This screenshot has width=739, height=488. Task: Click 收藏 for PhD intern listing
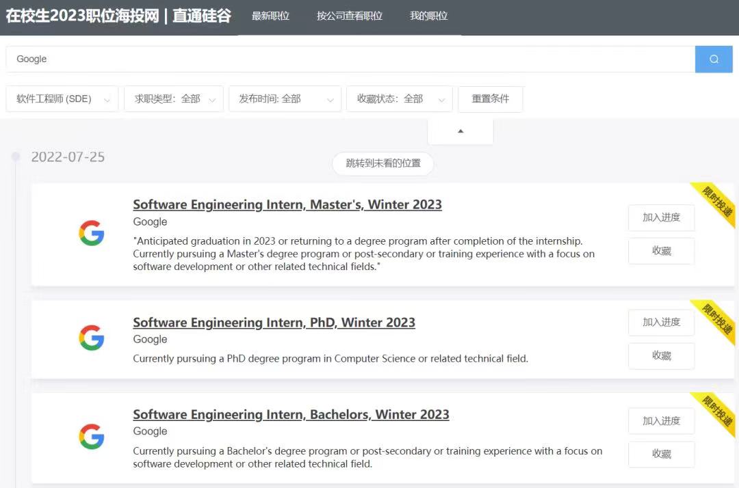661,356
